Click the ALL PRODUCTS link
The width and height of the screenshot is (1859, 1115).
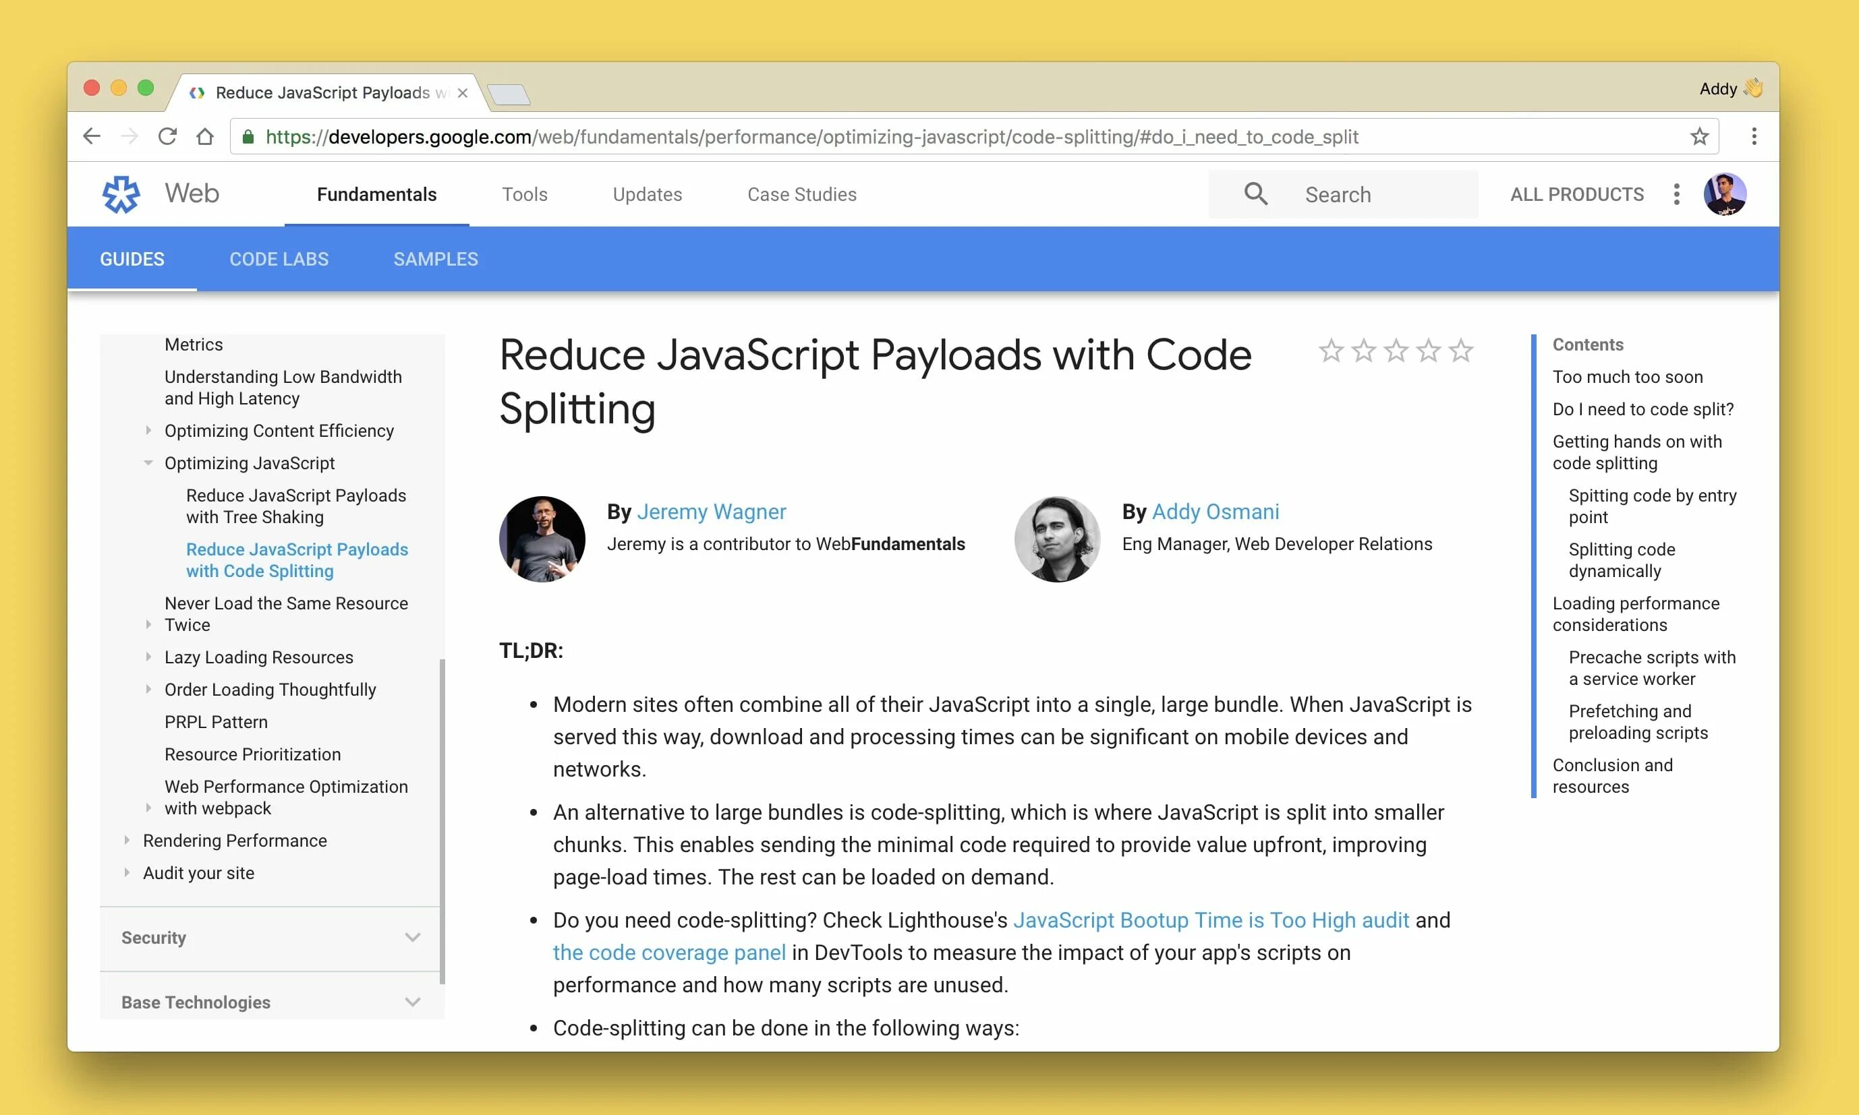coord(1577,194)
